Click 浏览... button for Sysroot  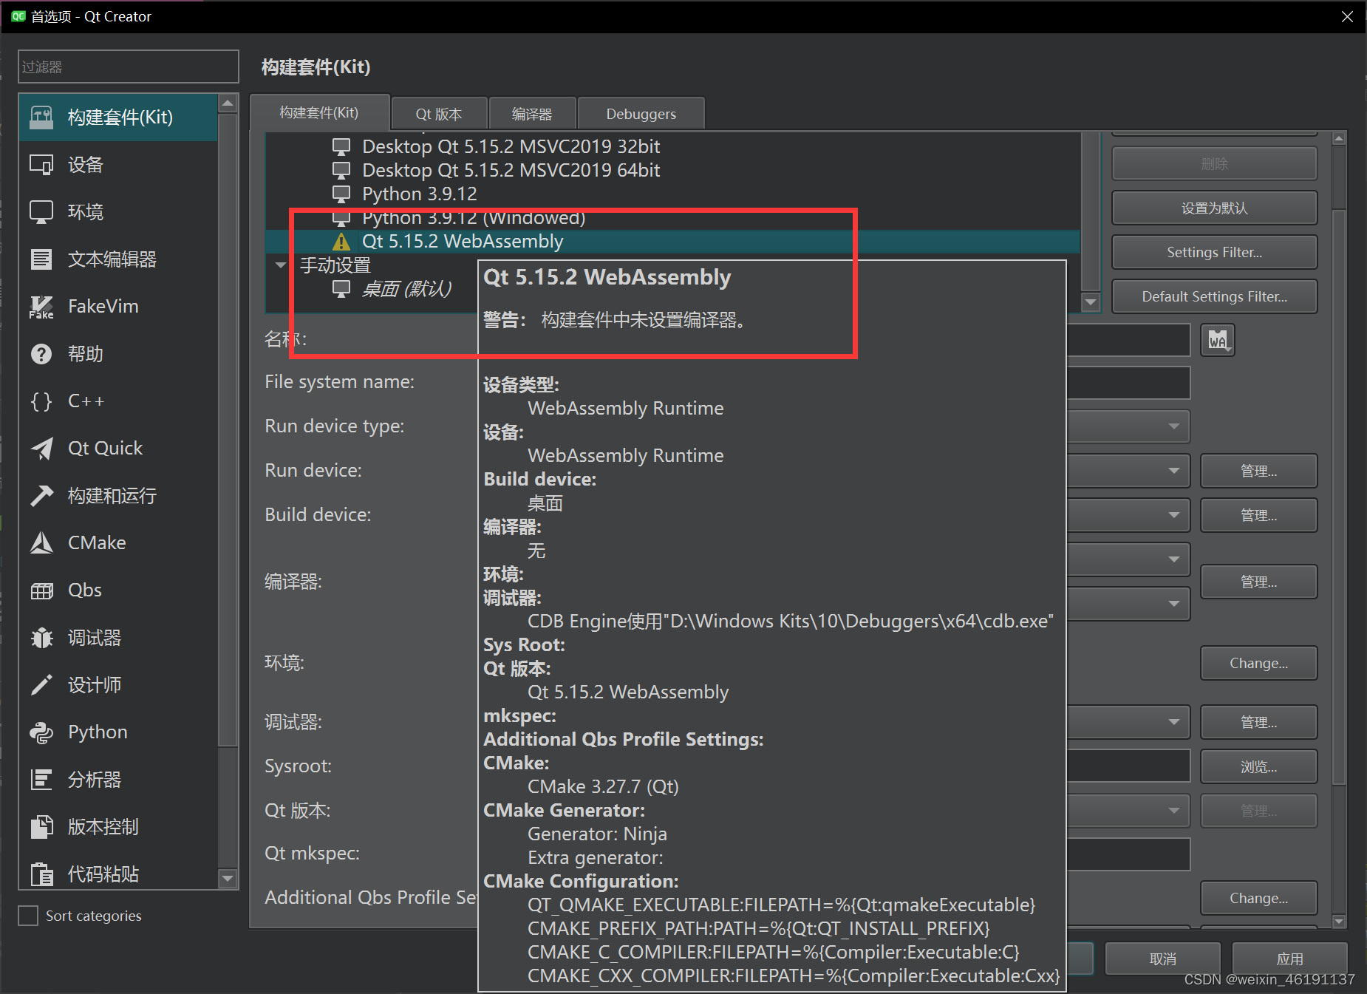pyautogui.click(x=1258, y=767)
